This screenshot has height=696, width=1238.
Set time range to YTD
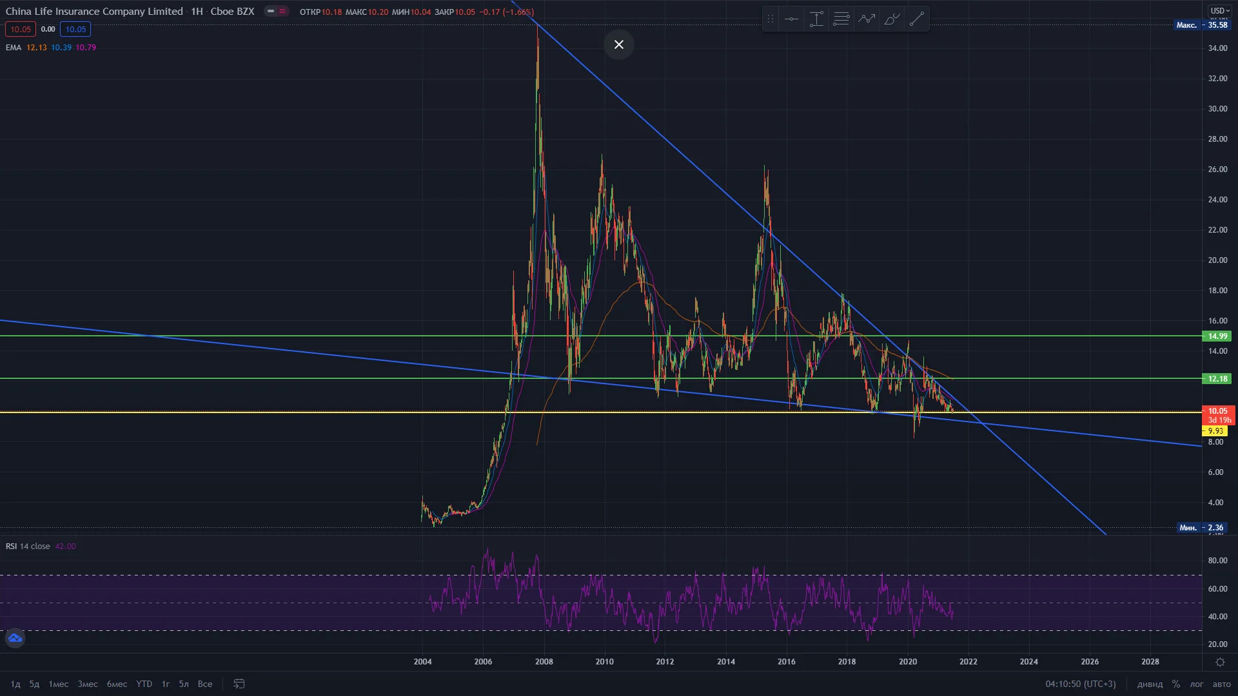pos(144,684)
